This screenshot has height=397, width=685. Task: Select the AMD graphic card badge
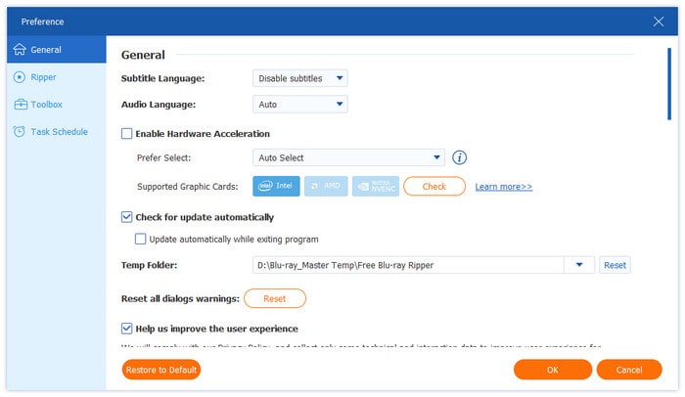tap(324, 186)
